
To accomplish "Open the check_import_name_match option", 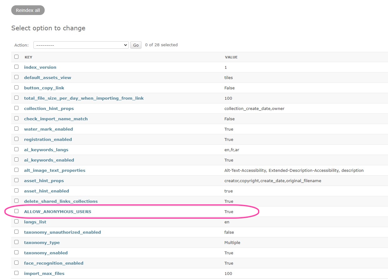I will pyautogui.click(x=56, y=119).
